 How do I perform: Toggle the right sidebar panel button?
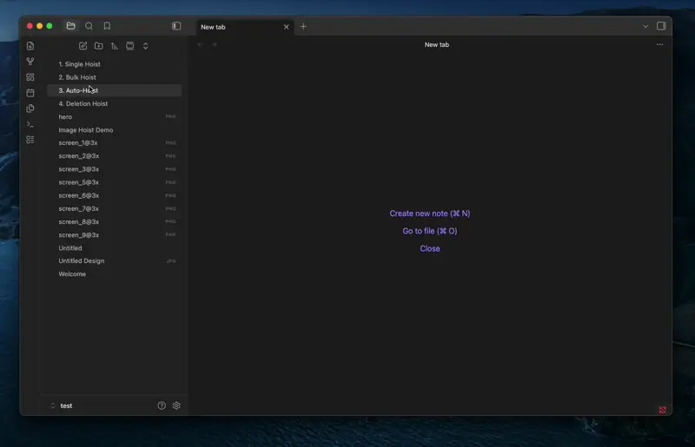661,26
